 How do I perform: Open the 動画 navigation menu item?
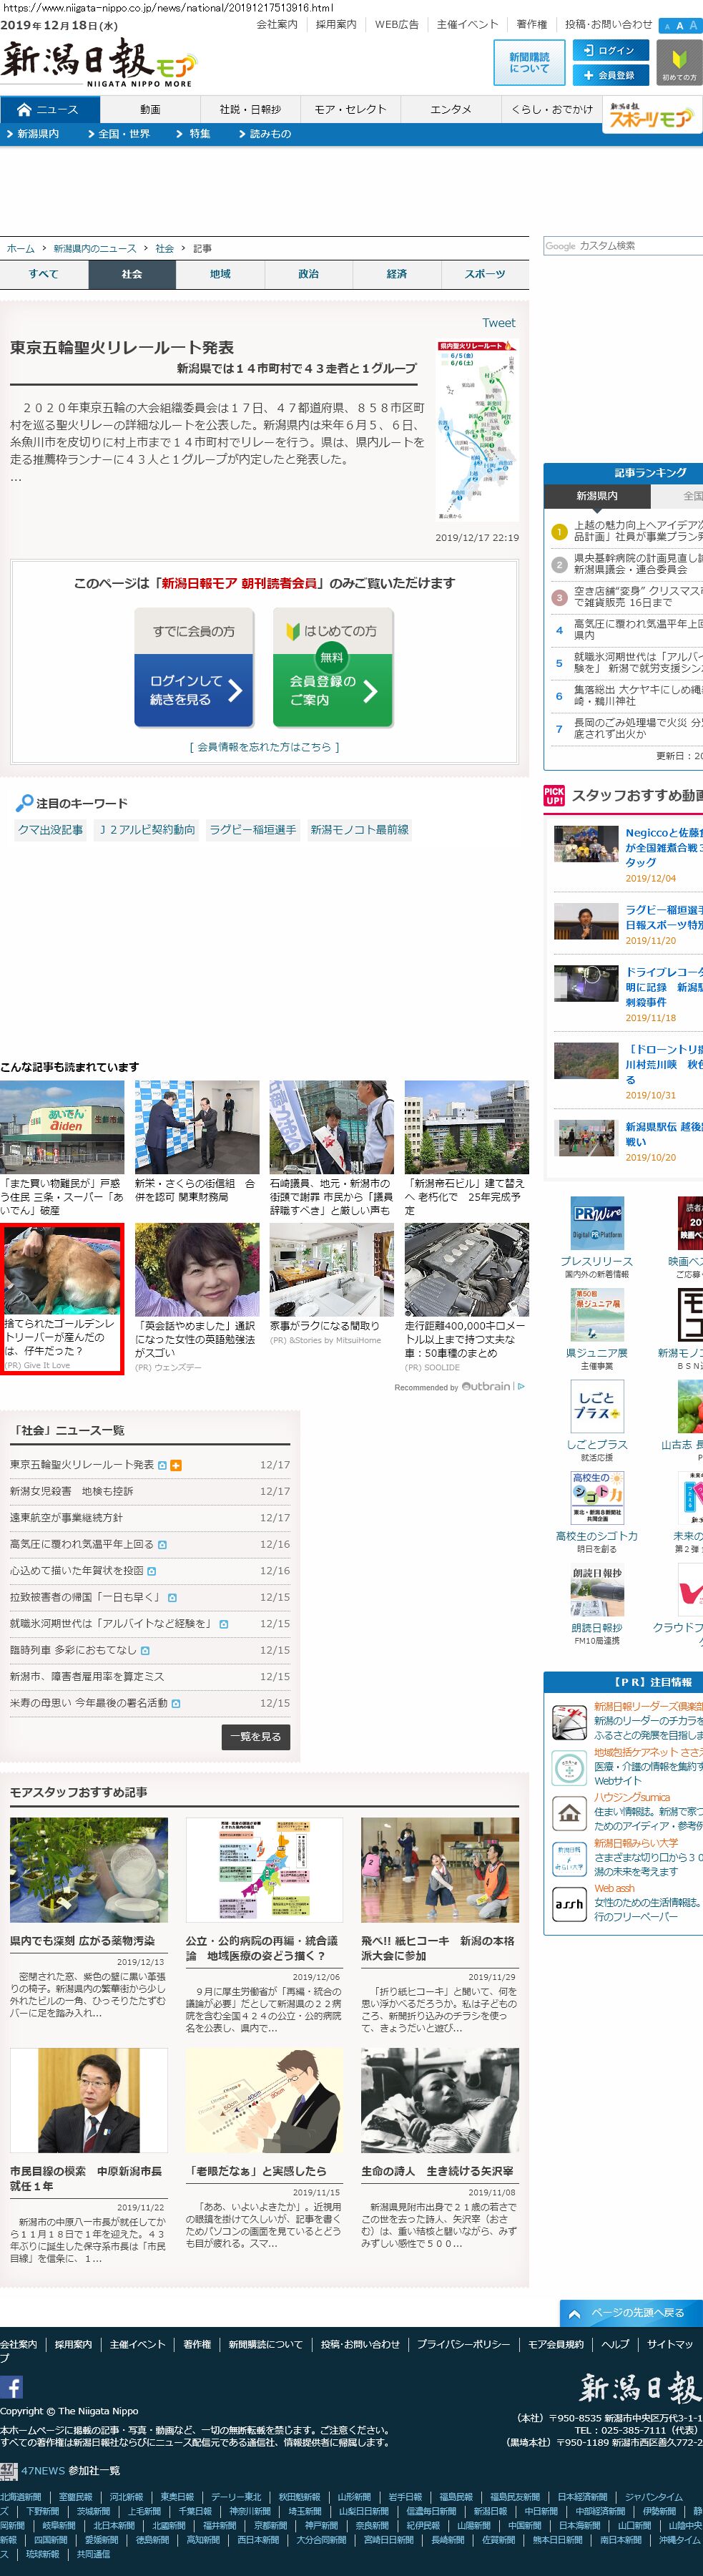point(150,109)
